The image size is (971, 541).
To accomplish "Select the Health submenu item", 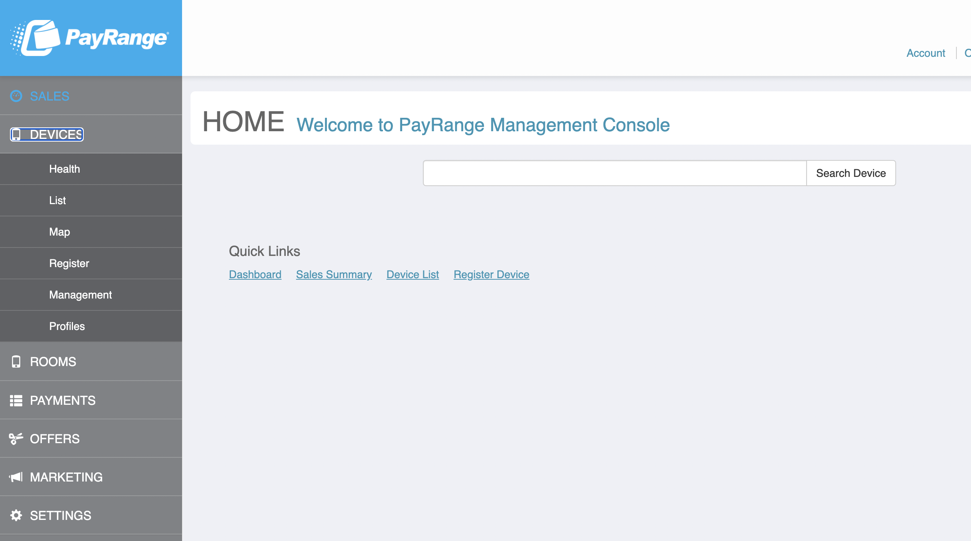I will click(65, 168).
